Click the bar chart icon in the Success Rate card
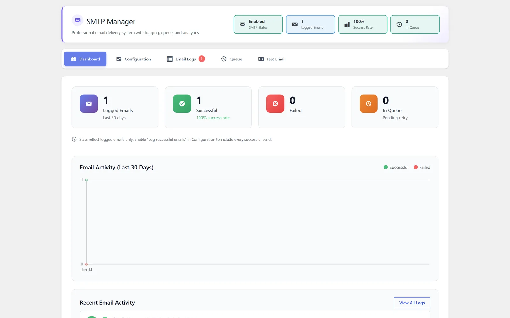Image resolution: width=510 pixels, height=318 pixels. point(347,24)
